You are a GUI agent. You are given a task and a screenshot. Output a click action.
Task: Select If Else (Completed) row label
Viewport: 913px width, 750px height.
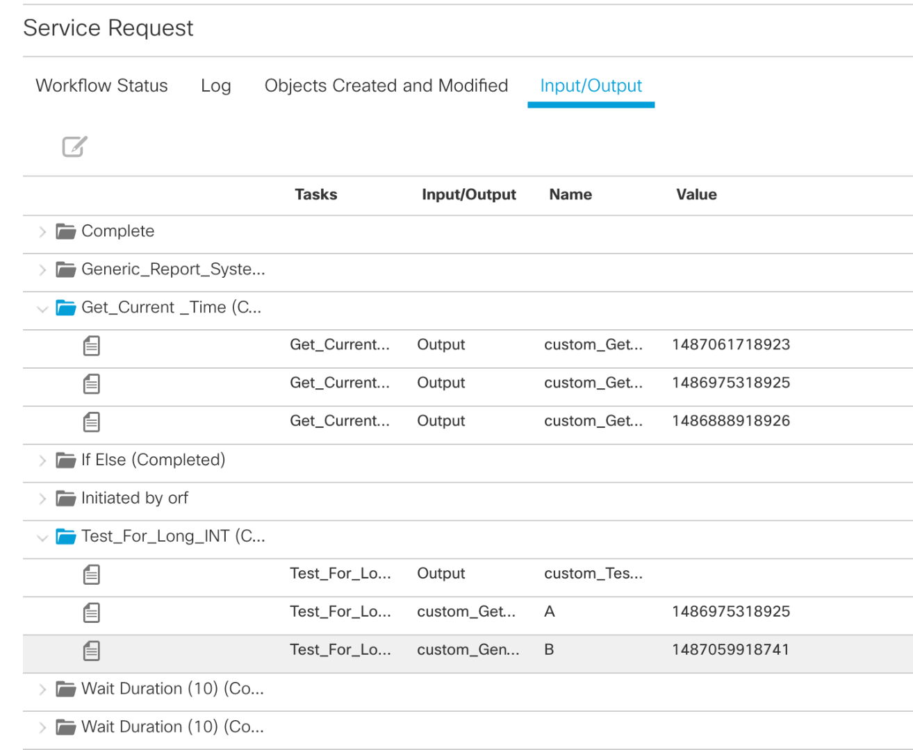(154, 460)
